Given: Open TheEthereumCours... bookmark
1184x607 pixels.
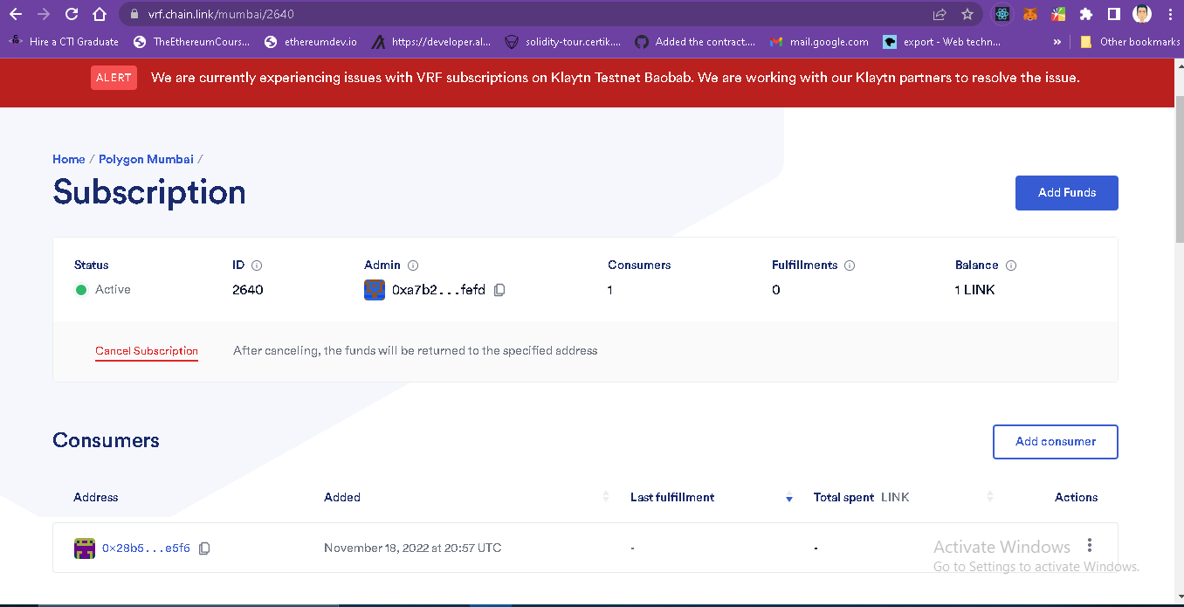Looking at the screenshot, I should click(191, 41).
